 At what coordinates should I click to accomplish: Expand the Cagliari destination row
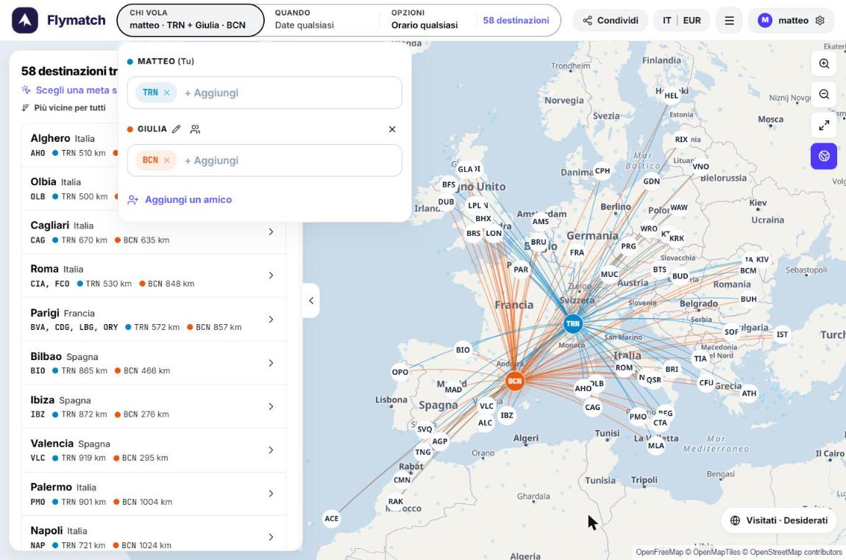point(154,231)
